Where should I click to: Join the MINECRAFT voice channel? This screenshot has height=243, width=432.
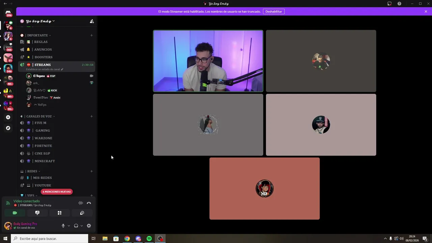pyautogui.click(x=56, y=161)
